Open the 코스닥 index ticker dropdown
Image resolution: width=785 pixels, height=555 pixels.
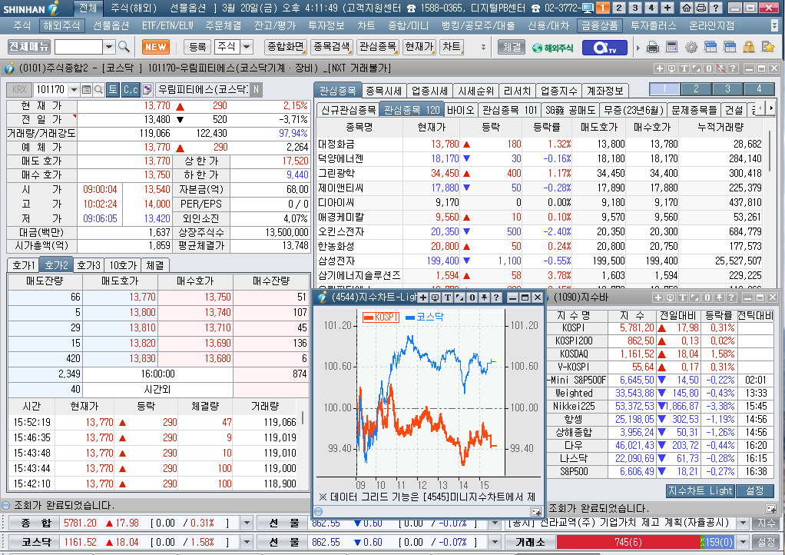(247, 543)
